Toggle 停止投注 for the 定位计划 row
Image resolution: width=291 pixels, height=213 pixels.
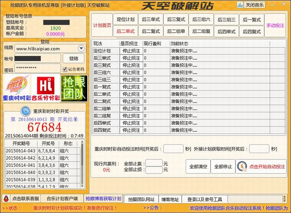point(131,51)
